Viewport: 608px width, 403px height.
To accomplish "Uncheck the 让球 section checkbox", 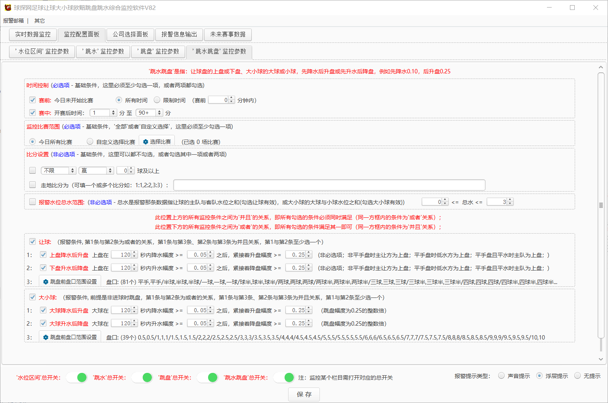I will coord(33,242).
